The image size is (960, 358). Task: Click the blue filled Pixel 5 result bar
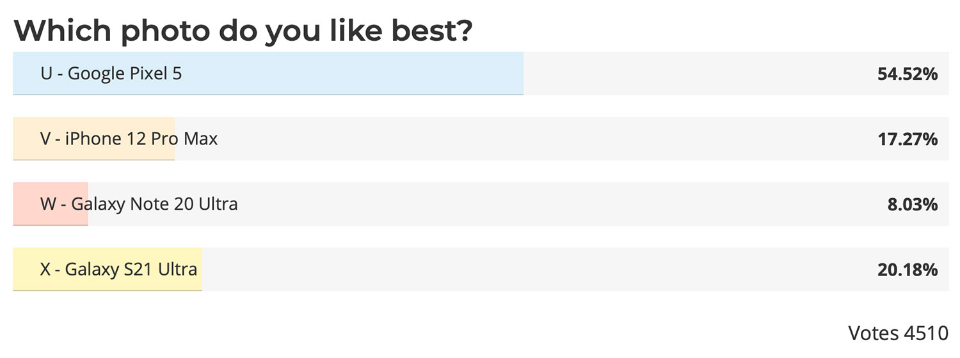tap(268, 74)
